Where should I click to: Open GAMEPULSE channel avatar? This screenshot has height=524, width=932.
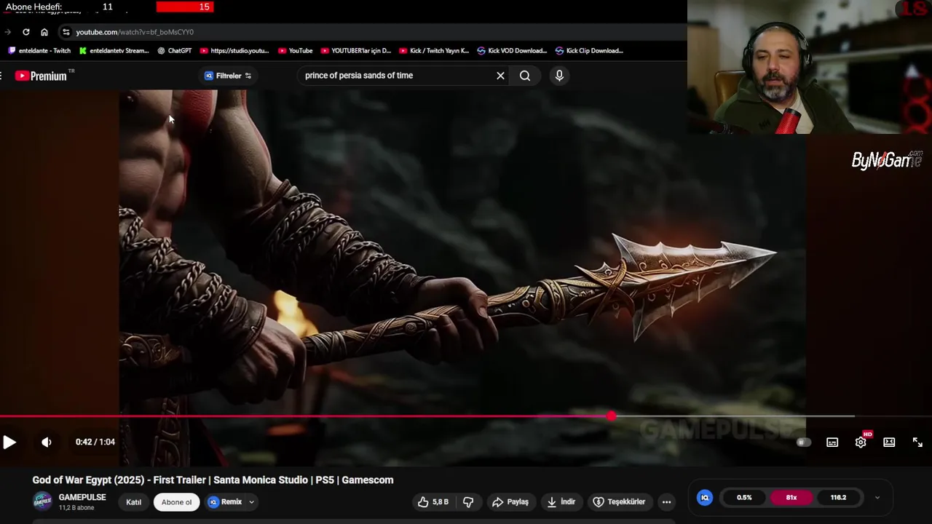(x=43, y=501)
